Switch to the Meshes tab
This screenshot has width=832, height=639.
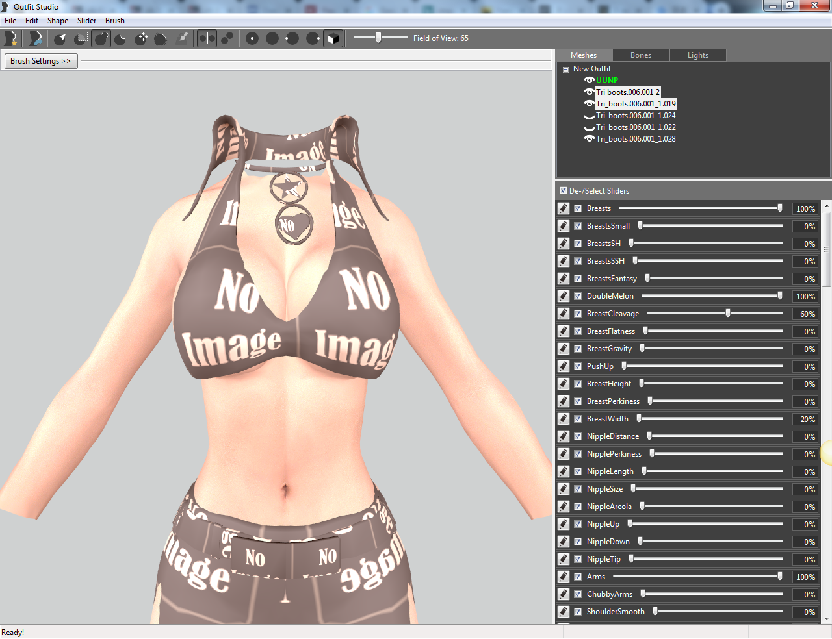pyautogui.click(x=584, y=55)
